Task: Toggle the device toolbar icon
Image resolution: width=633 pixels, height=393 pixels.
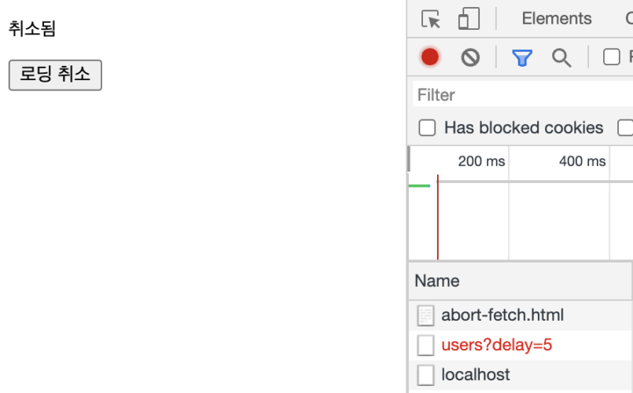Action: click(x=469, y=19)
